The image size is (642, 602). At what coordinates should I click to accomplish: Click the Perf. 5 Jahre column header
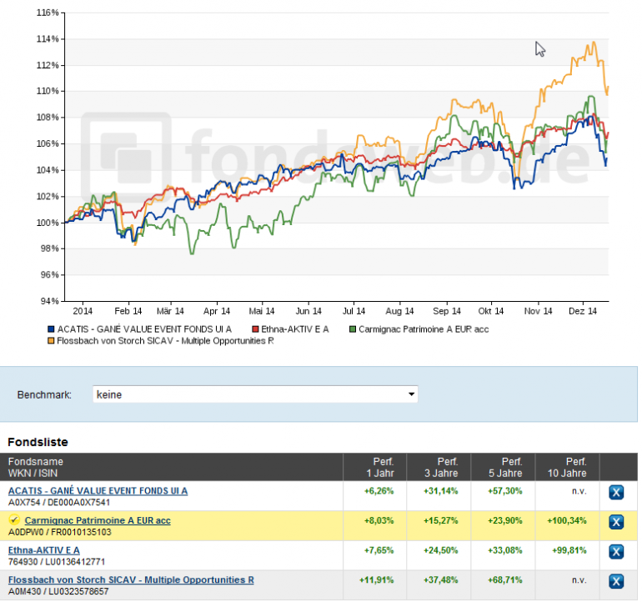point(504,467)
